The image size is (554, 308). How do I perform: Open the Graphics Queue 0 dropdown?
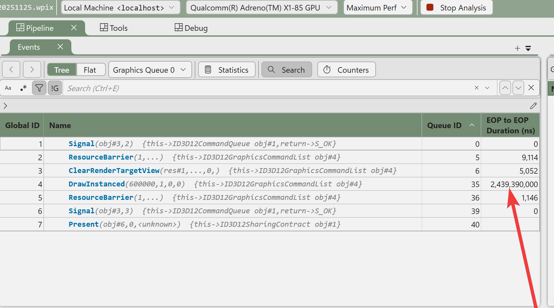(x=150, y=70)
